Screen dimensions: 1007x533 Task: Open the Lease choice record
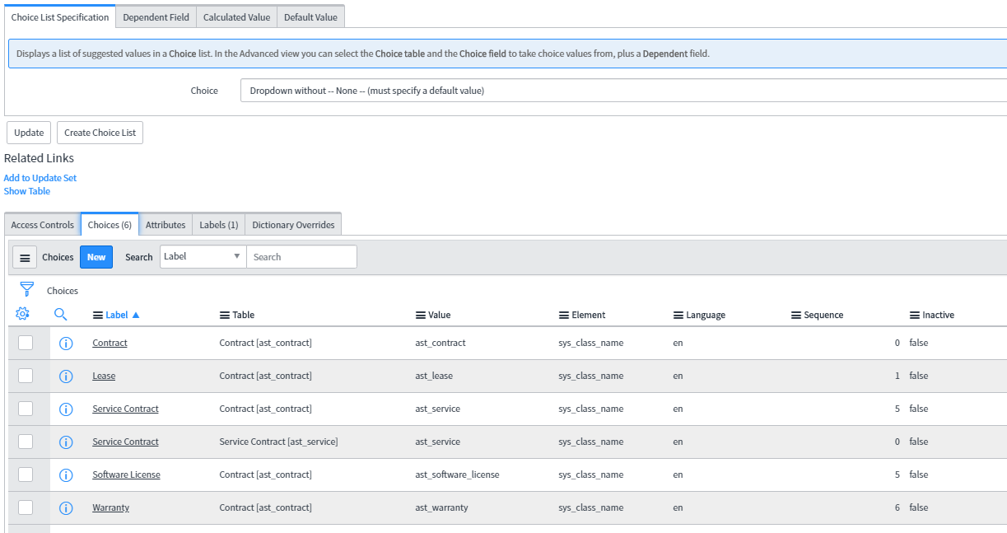coord(104,376)
